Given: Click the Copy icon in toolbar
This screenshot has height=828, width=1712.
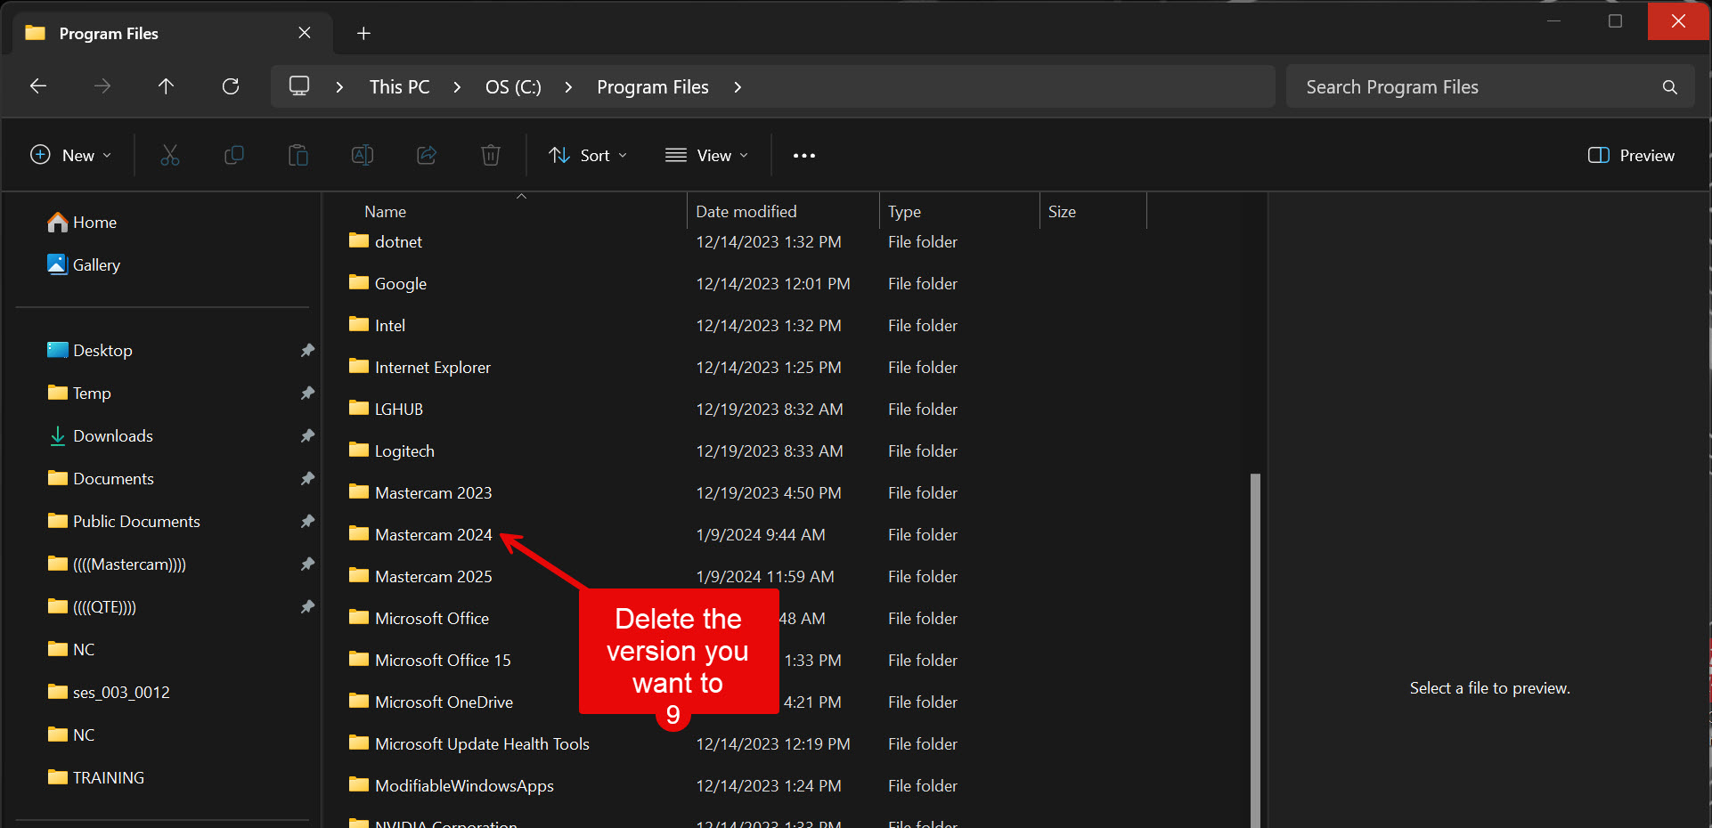Looking at the screenshot, I should (234, 156).
